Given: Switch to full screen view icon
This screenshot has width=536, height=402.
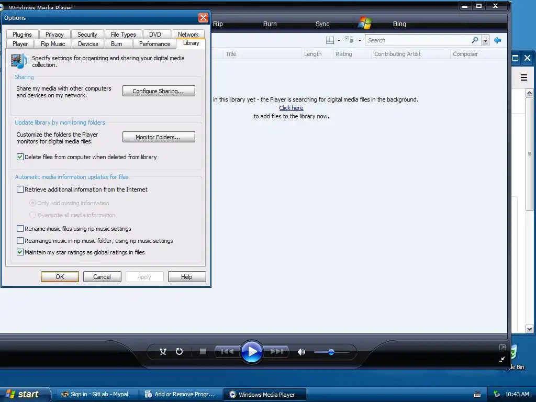Looking at the screenshot, I should pos(502,348).
